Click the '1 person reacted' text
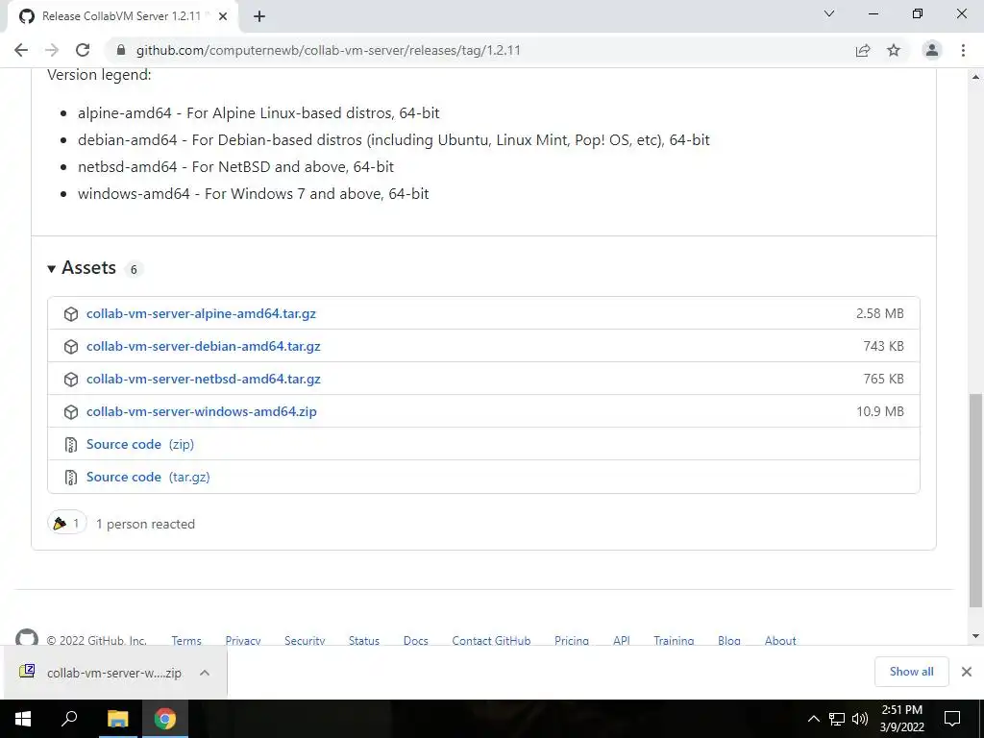Screen dimensions: 984x738 pos(145,524)
